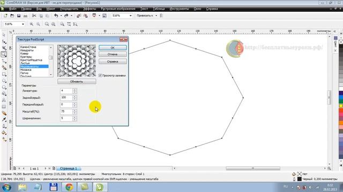The image size is (343, 192).
Task: Click the Zoom Out magnifier on property bar
Action: (38, 24)
